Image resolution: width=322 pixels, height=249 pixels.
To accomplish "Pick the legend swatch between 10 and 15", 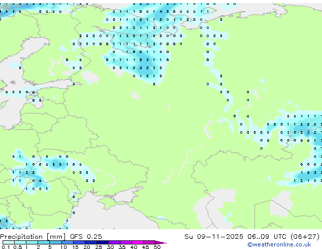I will (x=67, y=242).
